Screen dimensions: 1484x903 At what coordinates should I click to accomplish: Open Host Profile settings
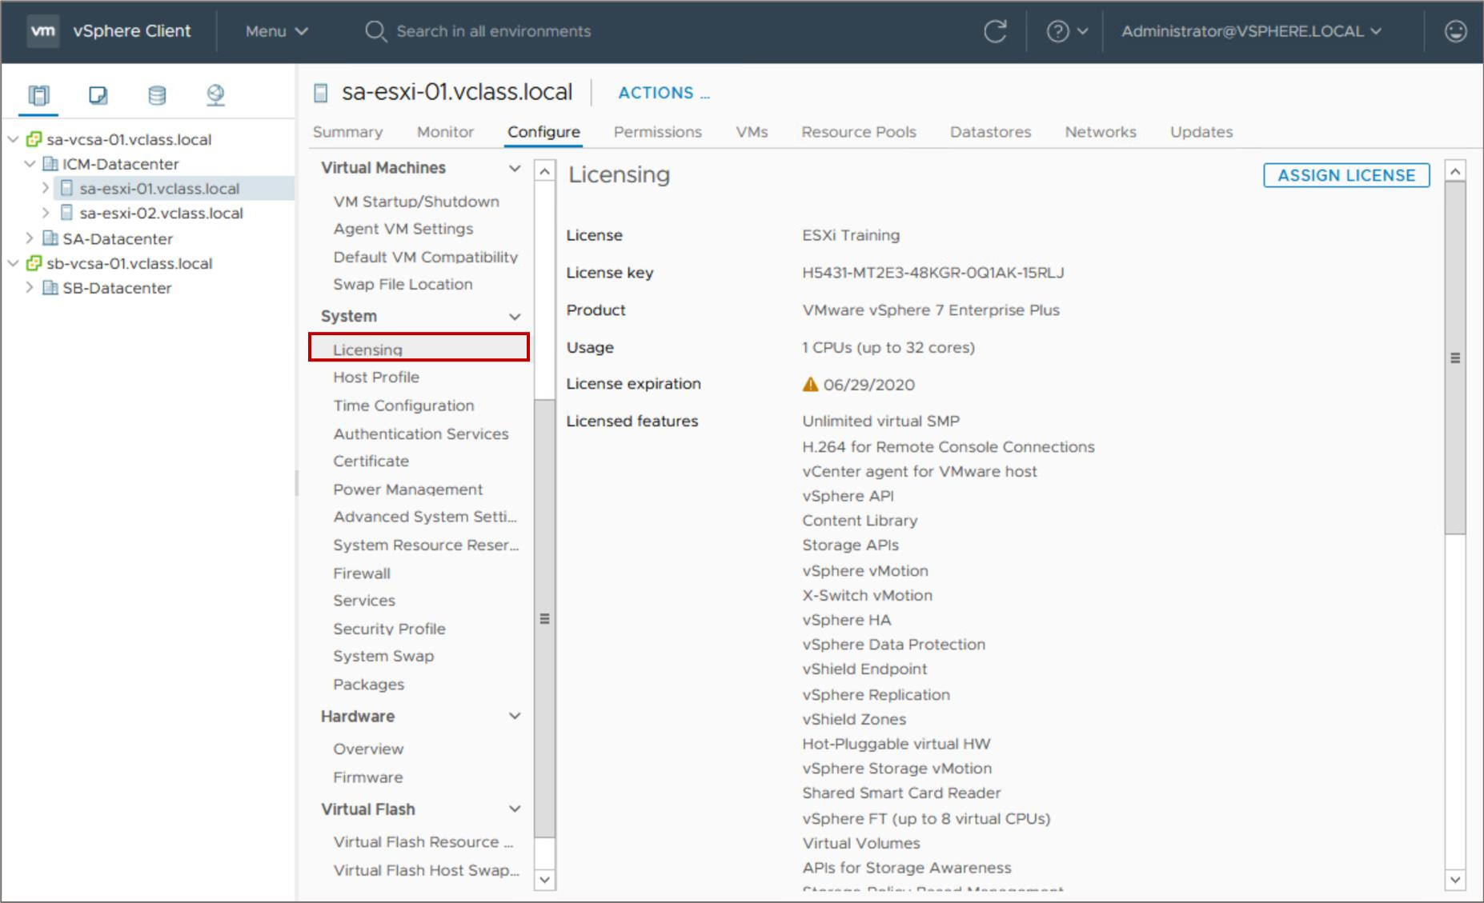point(376,377)
